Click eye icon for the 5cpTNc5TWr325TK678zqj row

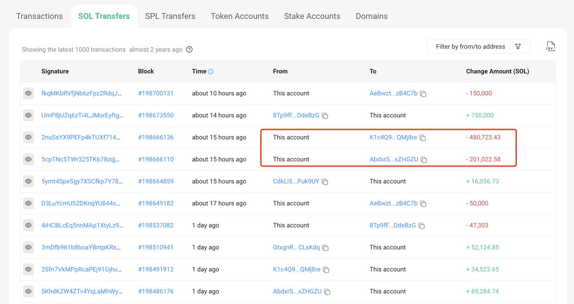click(28, 159)
